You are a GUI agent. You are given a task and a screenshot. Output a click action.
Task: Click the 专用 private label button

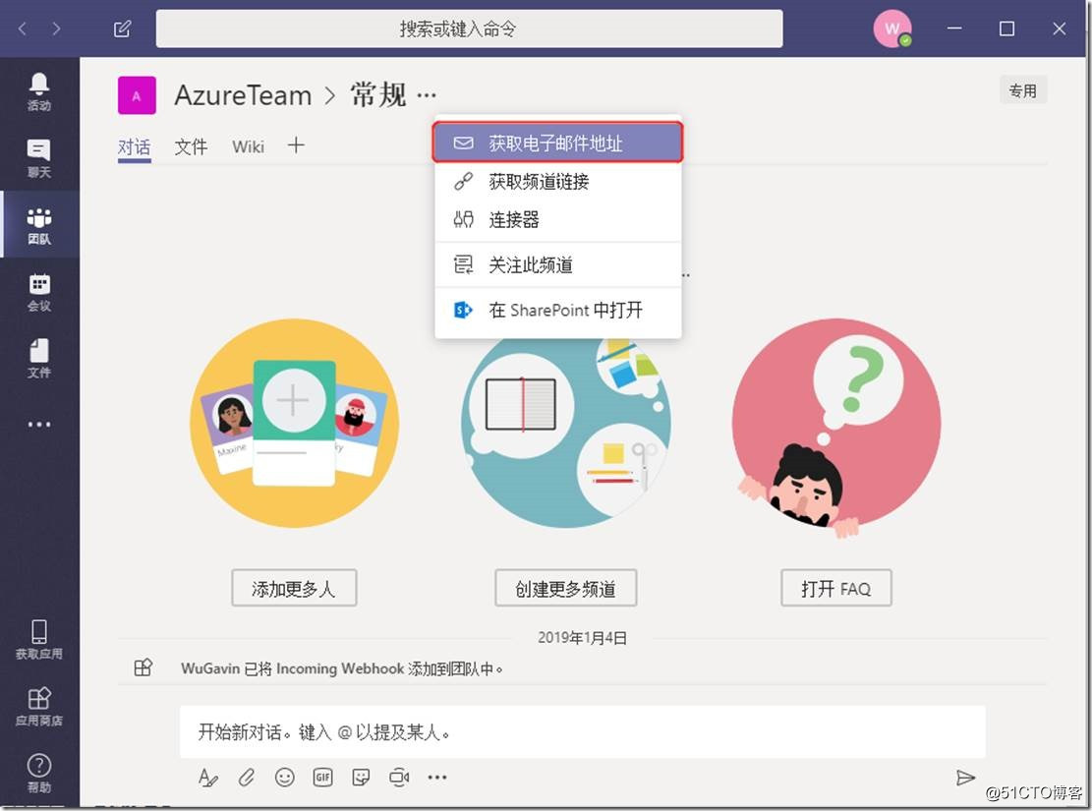click(1022, 90)
